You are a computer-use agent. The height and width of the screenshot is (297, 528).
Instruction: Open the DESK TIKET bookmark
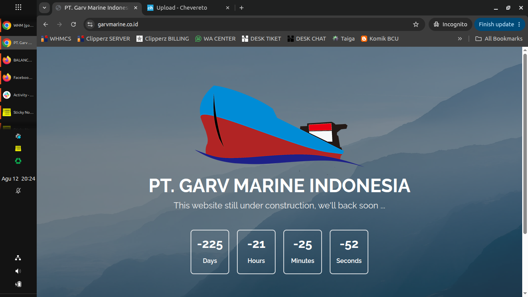point(261,39)
